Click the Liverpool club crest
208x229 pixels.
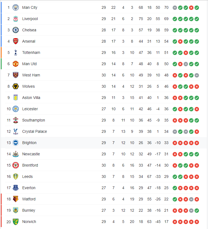coord(16,19)
